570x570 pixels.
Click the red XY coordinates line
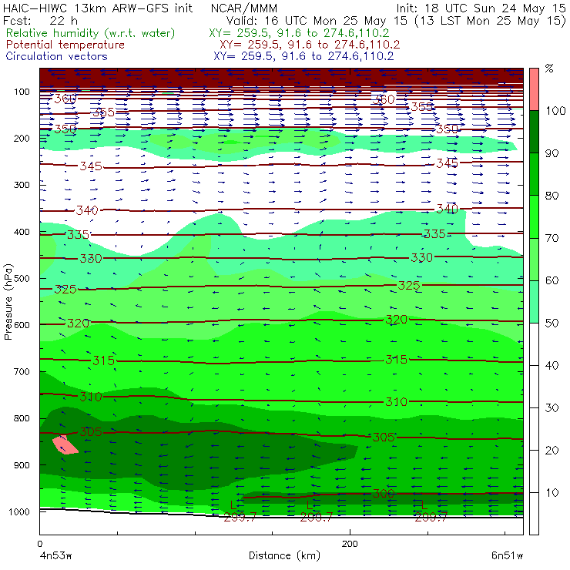coord(310,45)
